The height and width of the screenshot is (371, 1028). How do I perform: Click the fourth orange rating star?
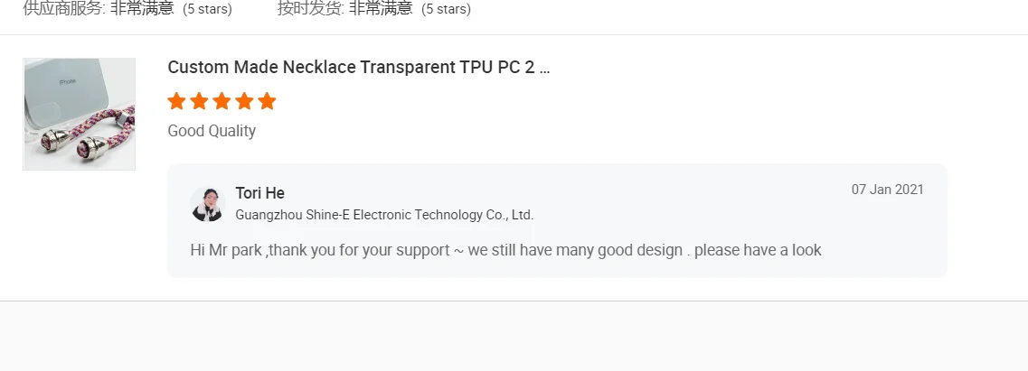click(x=244, y=101)
